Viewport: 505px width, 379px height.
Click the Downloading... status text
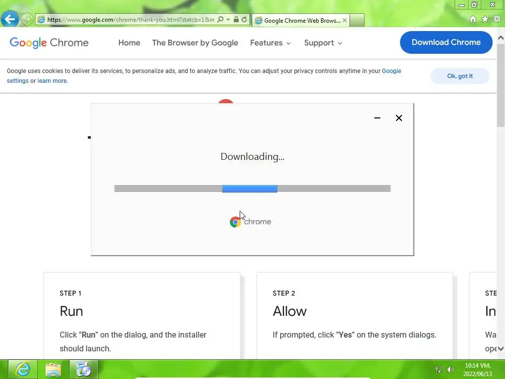coord(252,156)
